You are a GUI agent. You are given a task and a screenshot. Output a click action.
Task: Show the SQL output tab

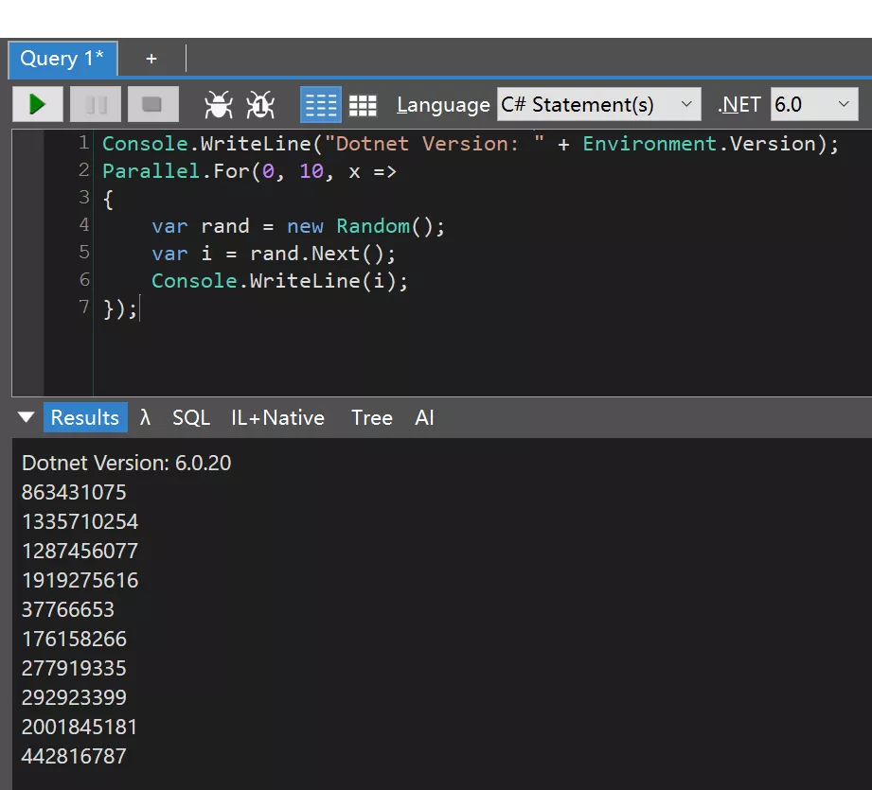[191, 417]
